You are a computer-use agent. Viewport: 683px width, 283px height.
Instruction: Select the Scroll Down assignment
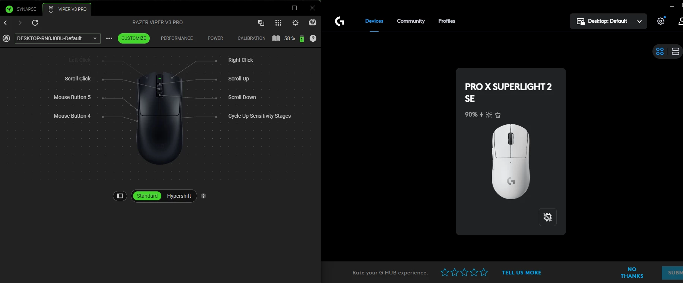coord(242,97)
